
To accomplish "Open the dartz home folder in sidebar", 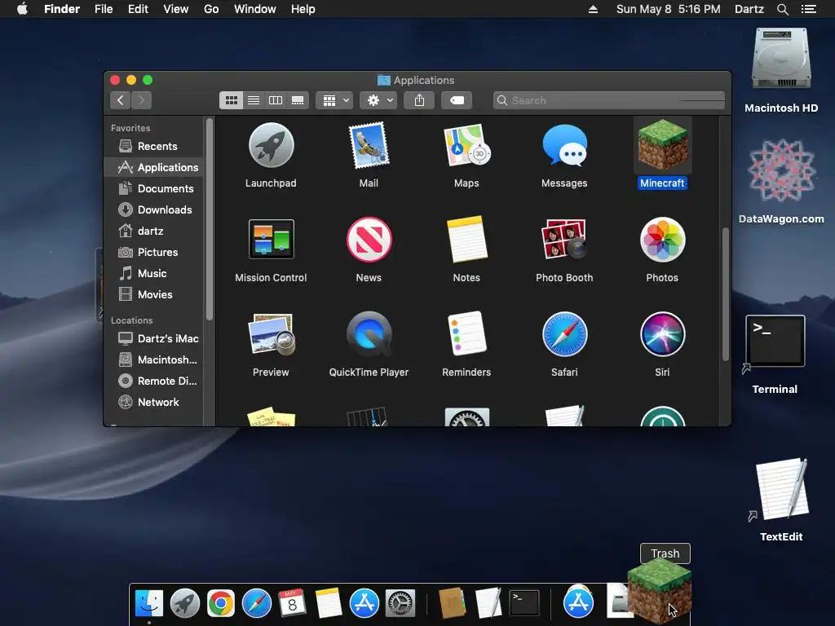I will [154, 231].
